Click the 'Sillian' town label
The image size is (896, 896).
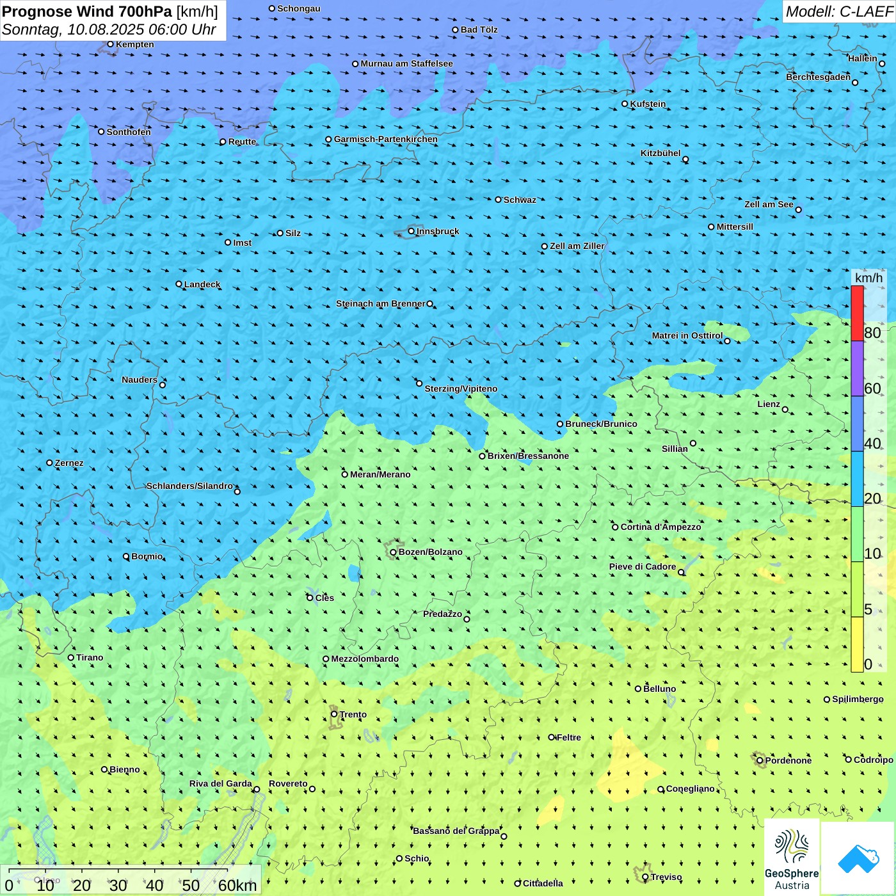pos(675,449)
